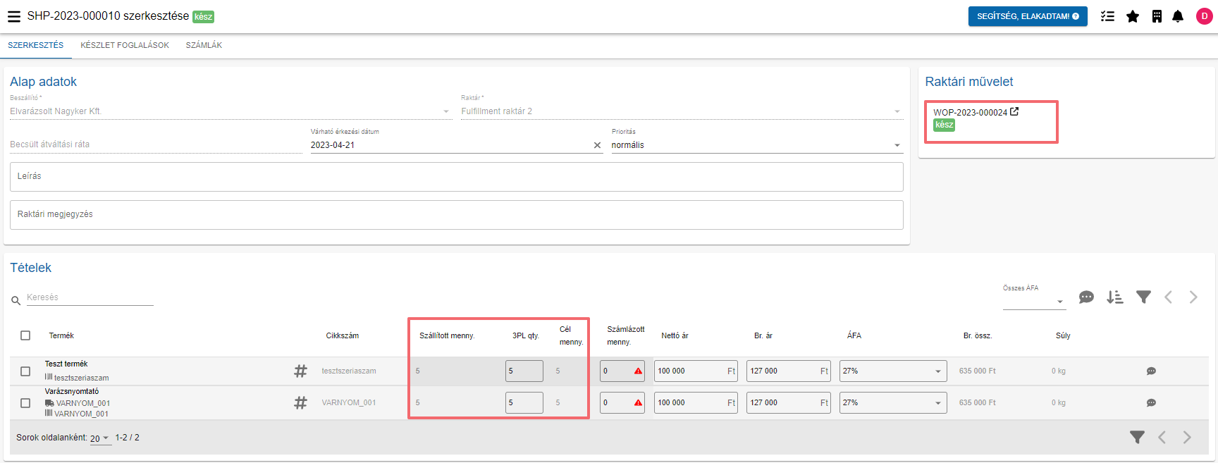1218x463 pixels.
Task: Click the search magnifier icon in Tételek
Action: coord(16,301)
